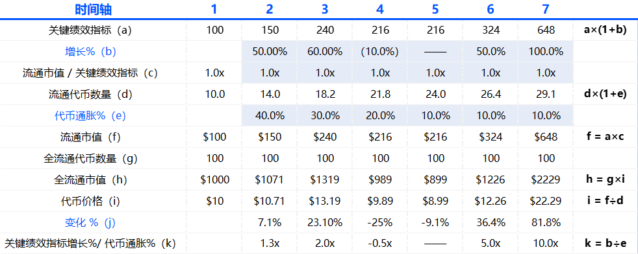Click the $648 circulating market cap cell

(546, 137)
